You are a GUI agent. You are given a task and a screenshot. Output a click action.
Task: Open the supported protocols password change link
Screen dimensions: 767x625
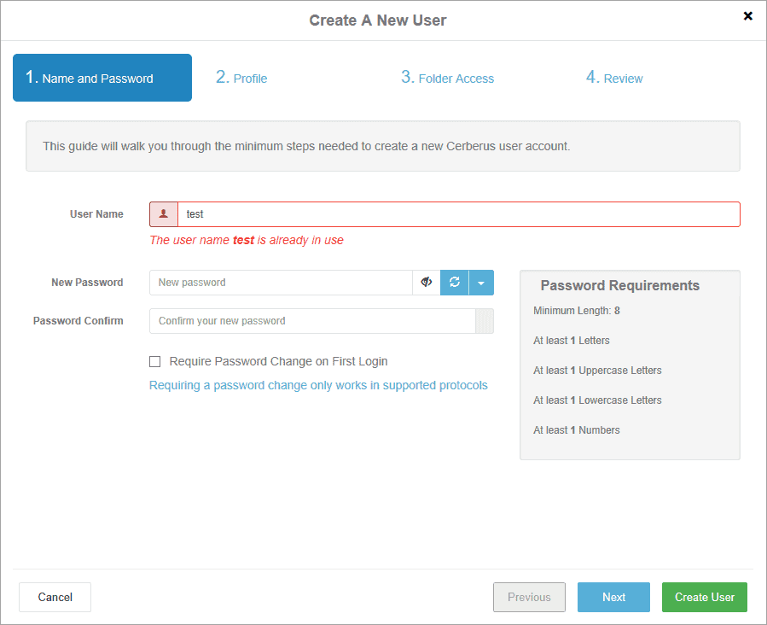point(318,385)
